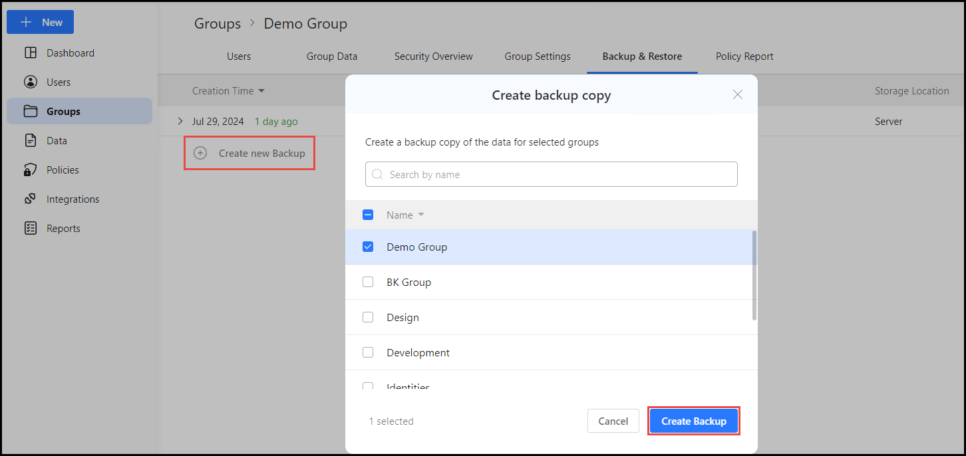Expand the Jul 29, 2024 backup entry
Viewport: 966px width, 456px height.
coord(180,121)
